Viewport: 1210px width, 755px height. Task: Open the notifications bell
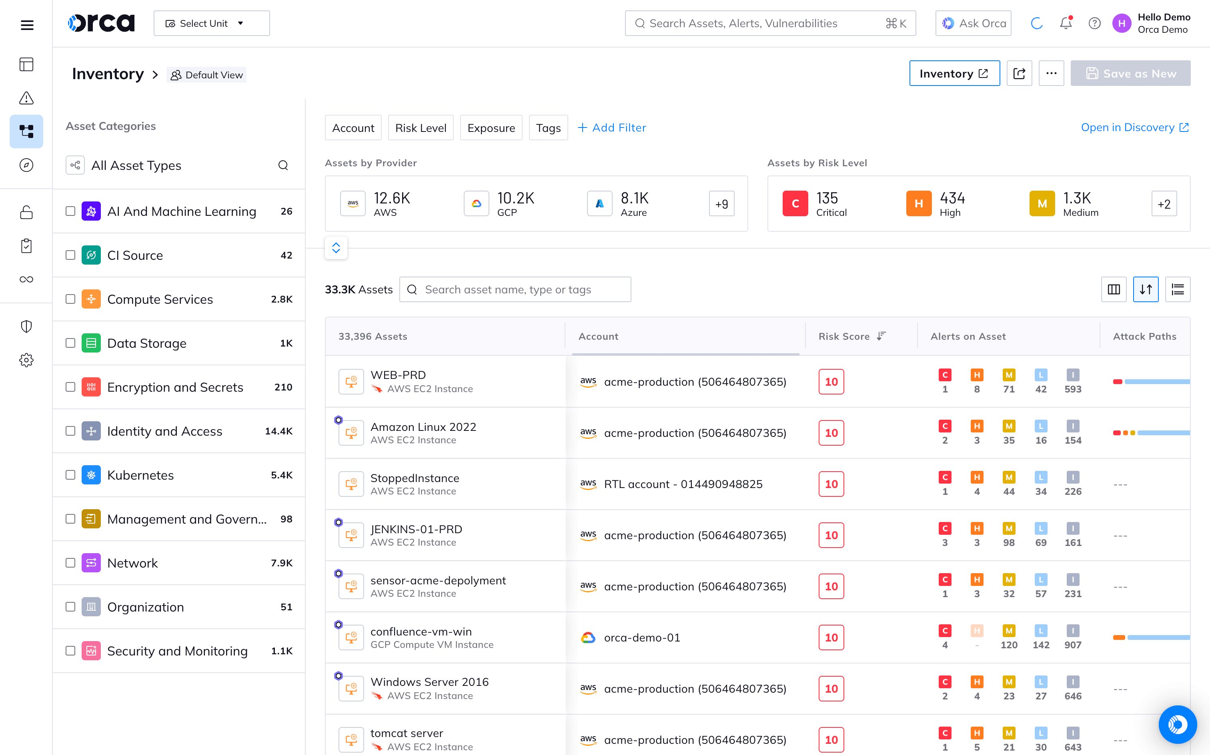pos(1066,23)
